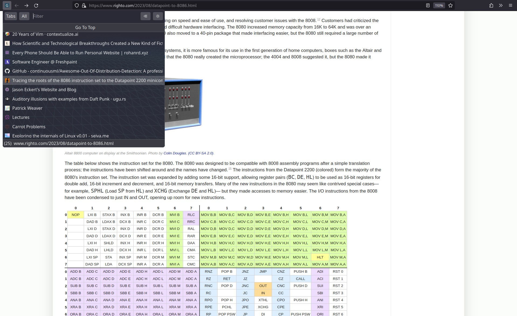This screenshot has height=316, width=517.
Task: Select the Tabs button in popup
Action: 11,16
